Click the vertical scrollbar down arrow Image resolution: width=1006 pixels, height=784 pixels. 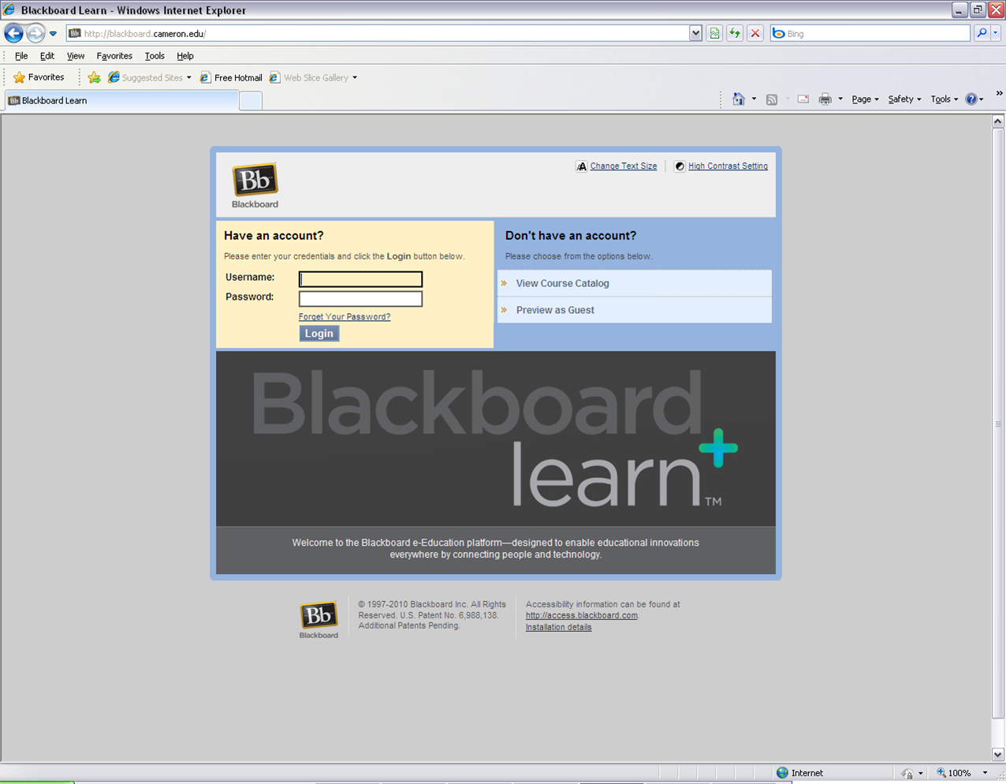(x=998, y=755)
